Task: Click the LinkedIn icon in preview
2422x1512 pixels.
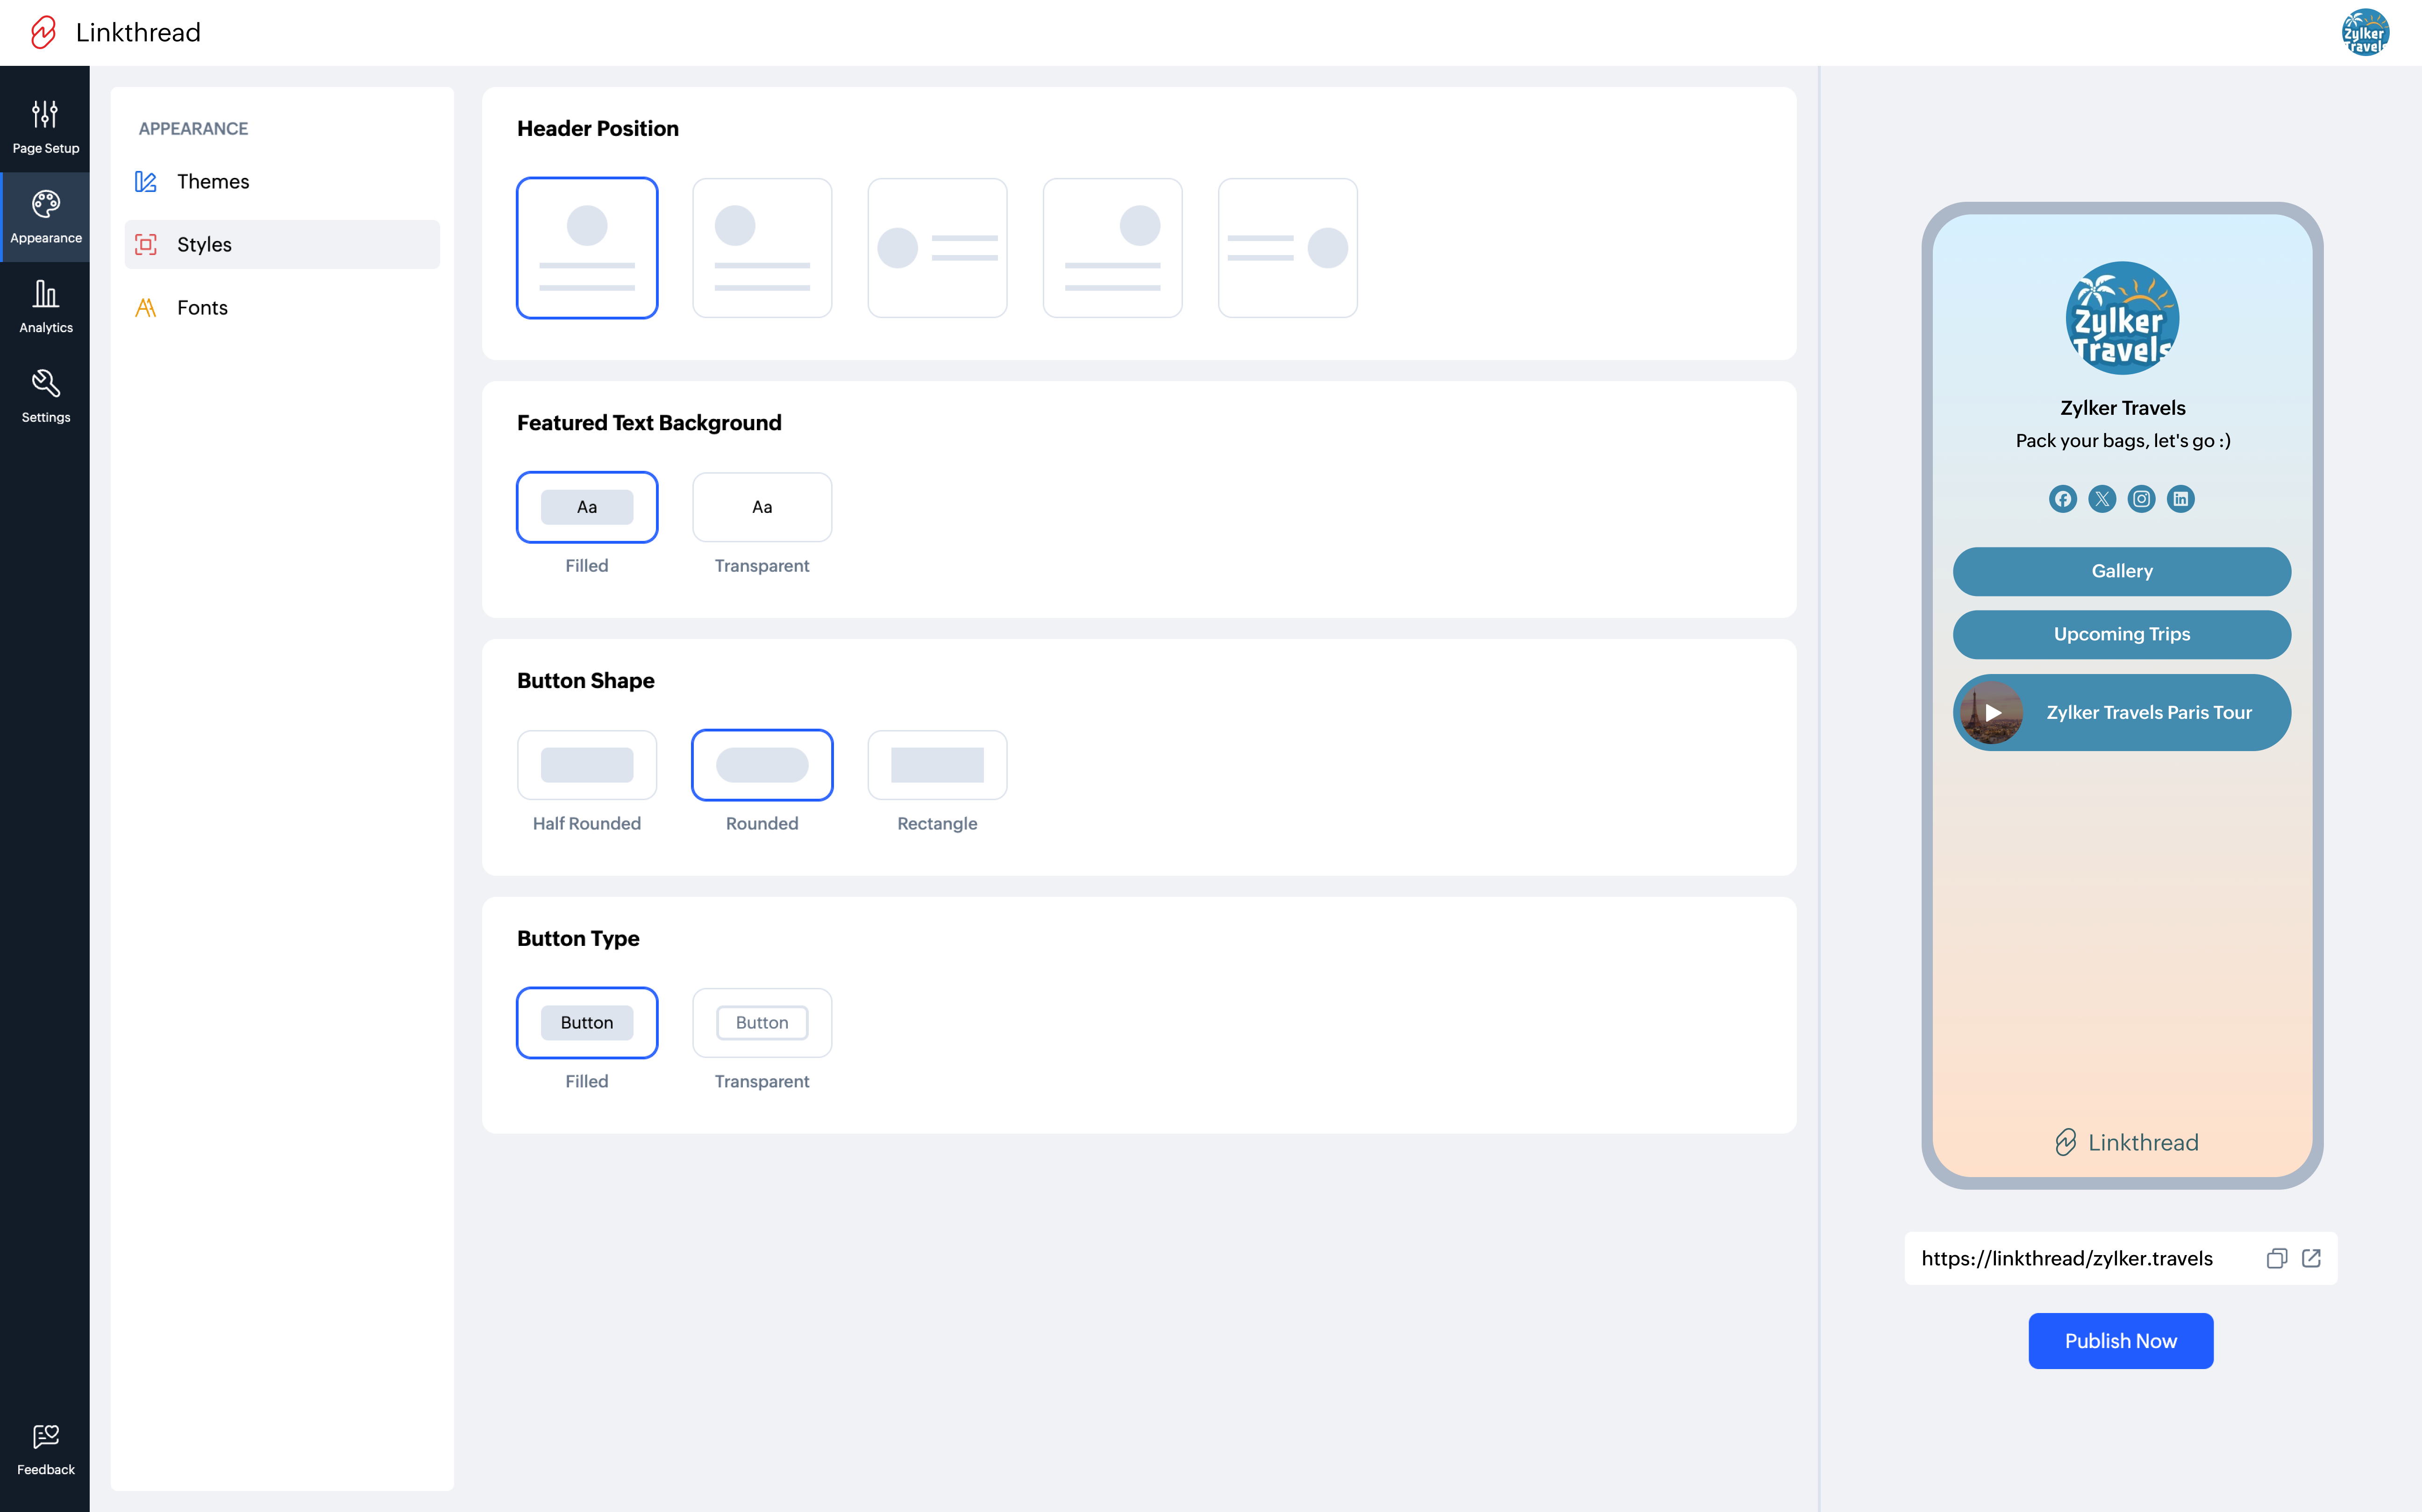Action: (x=2180, y=498)
